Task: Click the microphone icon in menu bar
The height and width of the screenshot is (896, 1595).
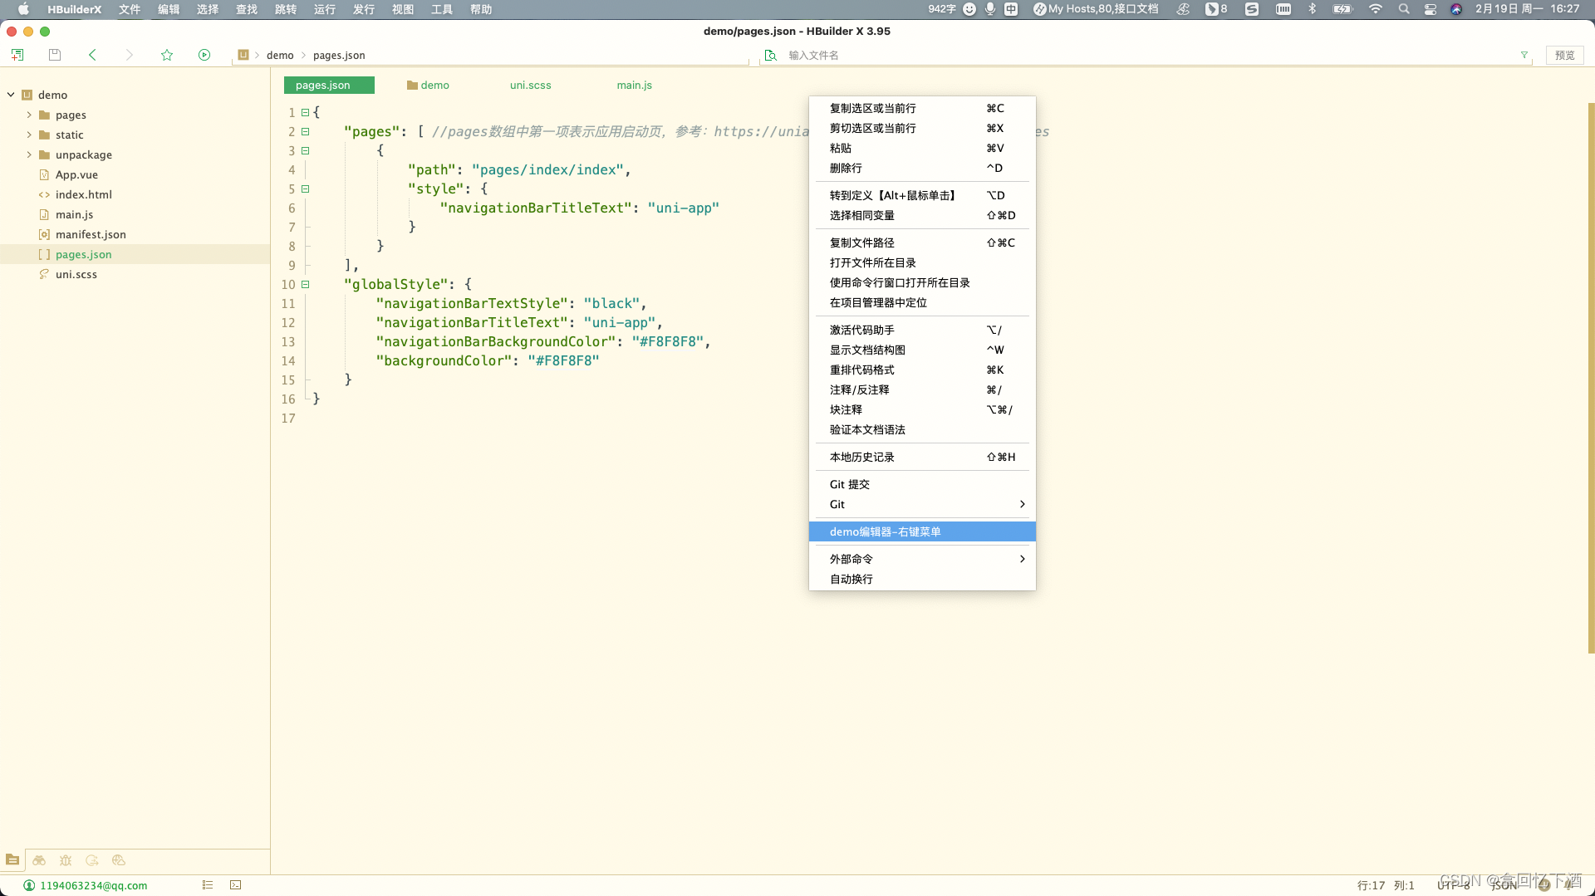Action: (x=990, y=9)
